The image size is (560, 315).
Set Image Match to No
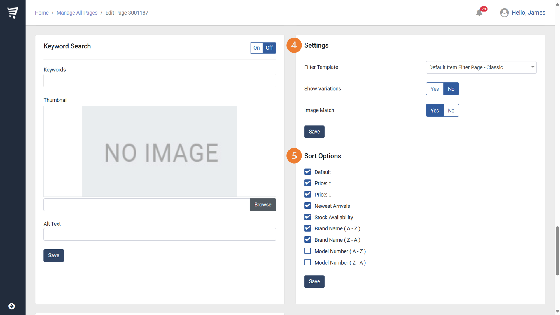tap(451, 110)
